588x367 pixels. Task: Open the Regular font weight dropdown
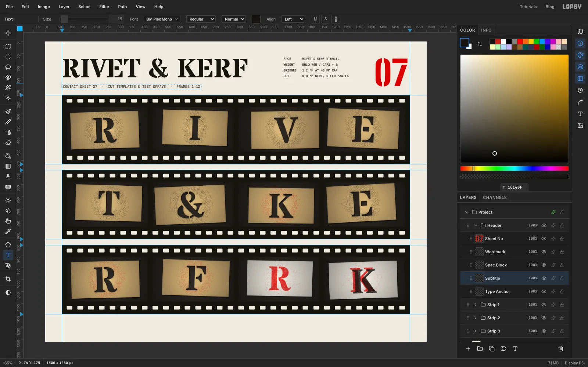tap(201, 19)
